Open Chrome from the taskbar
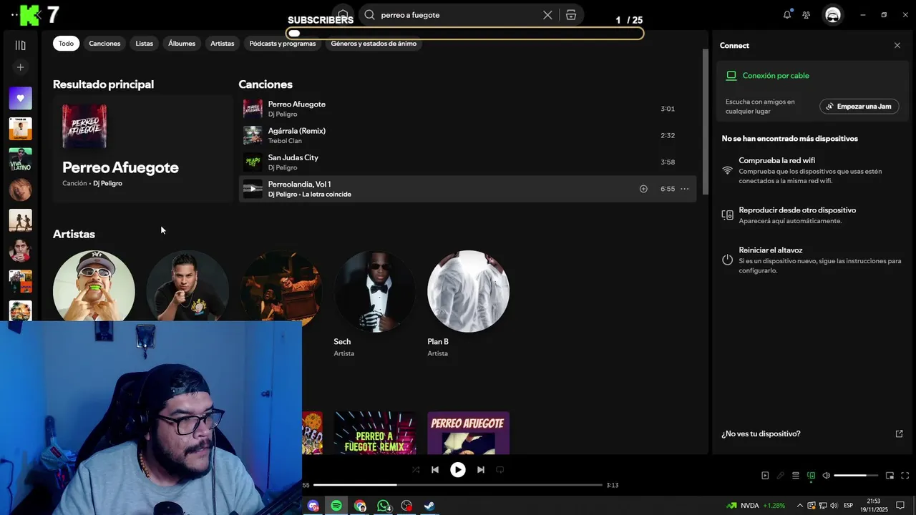 pos(360,506)
